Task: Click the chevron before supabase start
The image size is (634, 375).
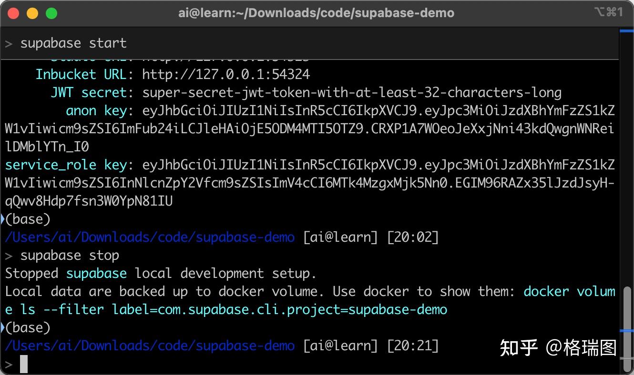Action: pyautogui.click(x=9, y=44)
